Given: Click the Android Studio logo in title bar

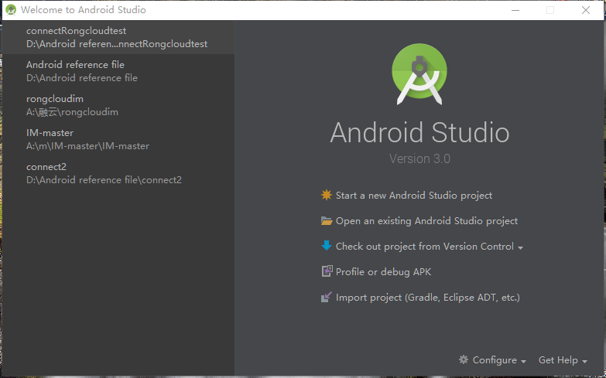Looking at the screenshot, I should click(x=11, y=10).
